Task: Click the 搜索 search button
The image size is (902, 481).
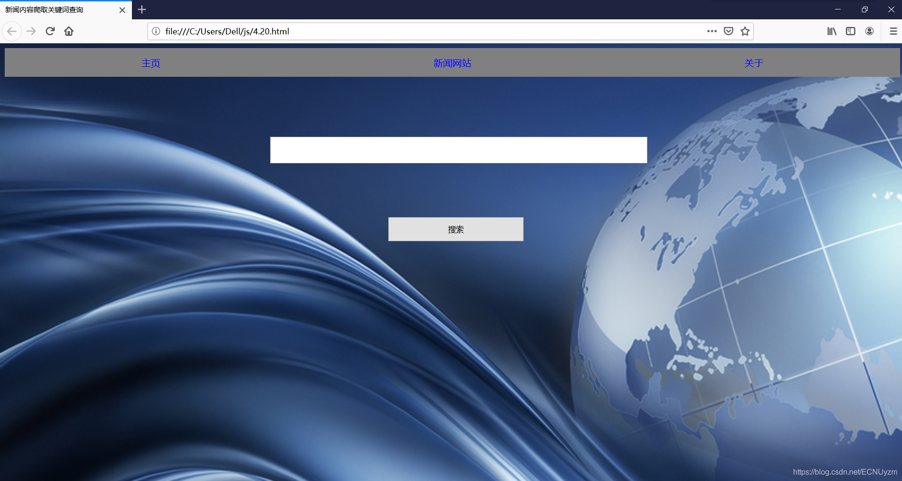Action: (x=456, y=229)
